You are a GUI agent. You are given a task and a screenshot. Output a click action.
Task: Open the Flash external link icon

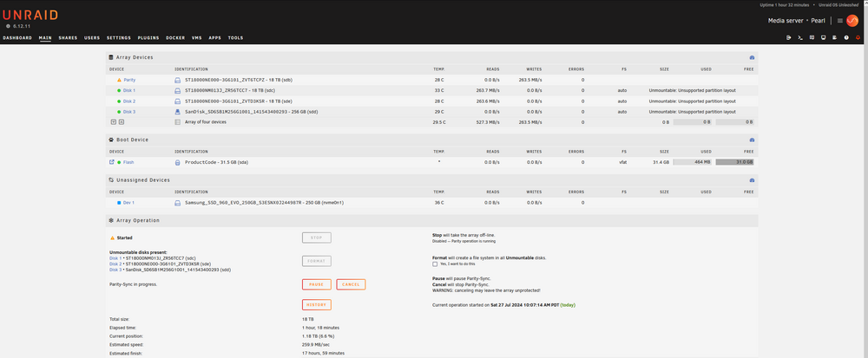[112, 162]
